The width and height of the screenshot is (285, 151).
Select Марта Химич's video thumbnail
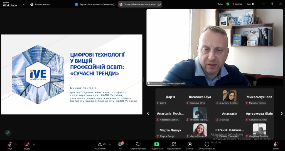[200, 129]
